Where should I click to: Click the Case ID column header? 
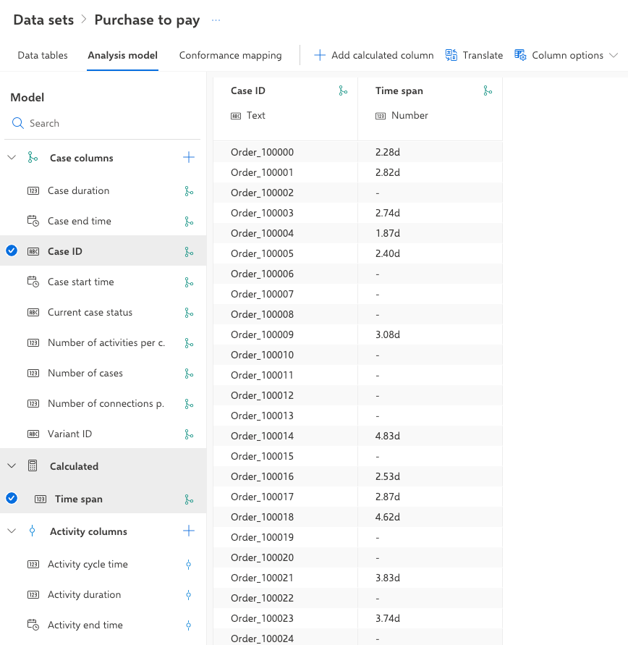click(285, 109)
